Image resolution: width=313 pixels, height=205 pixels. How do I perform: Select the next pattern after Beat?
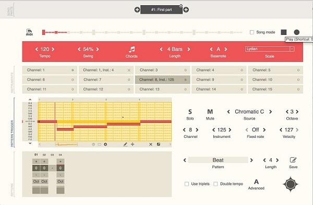pyautogui.click(x=251, y=160)
